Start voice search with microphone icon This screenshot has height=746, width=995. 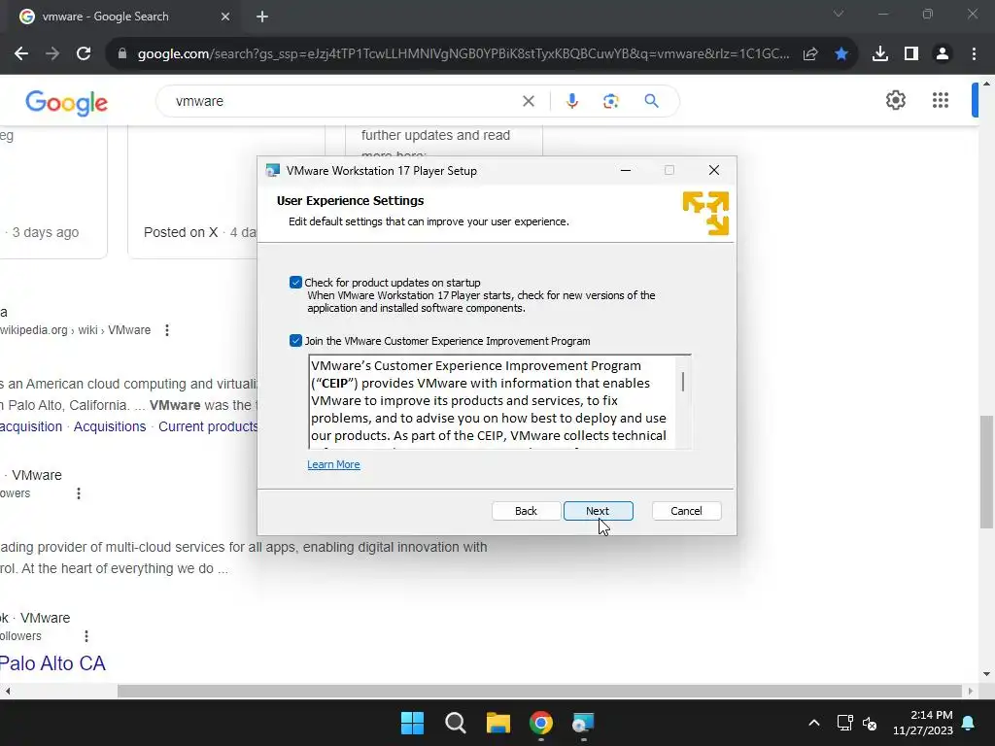[571, 101]
